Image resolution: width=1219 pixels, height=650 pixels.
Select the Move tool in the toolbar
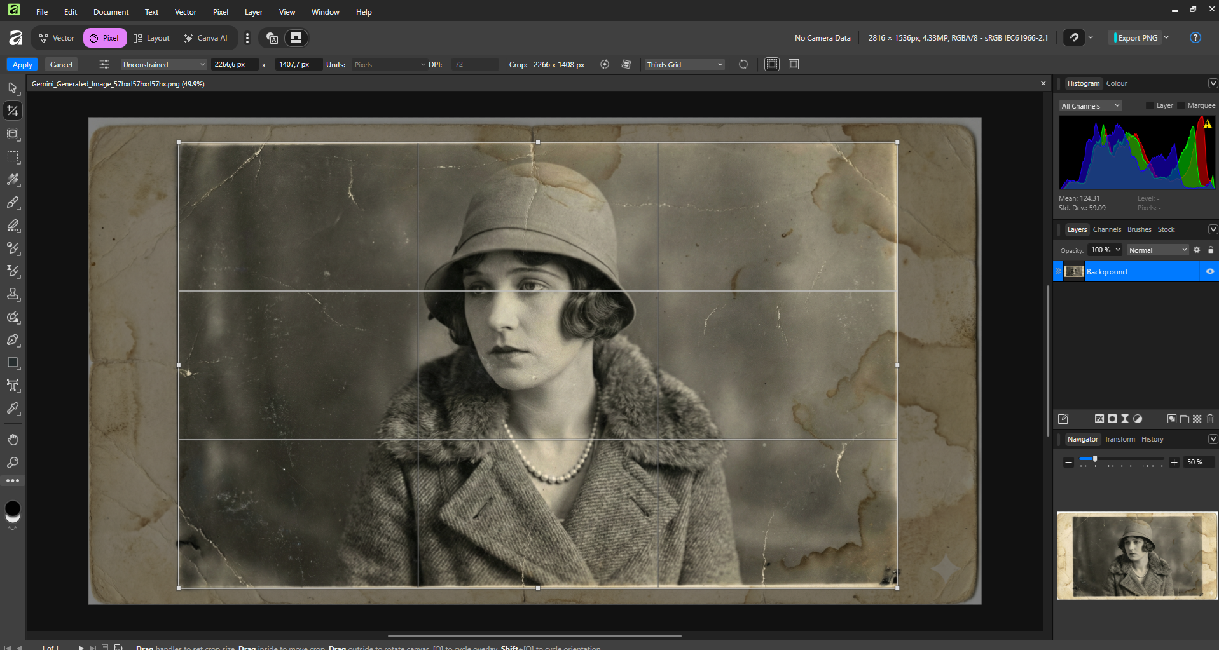[x=13, y=88]
